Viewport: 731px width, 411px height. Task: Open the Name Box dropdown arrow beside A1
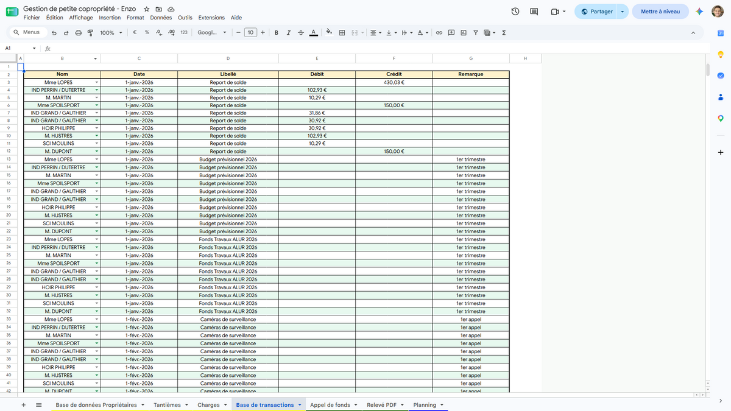(34, 48)
